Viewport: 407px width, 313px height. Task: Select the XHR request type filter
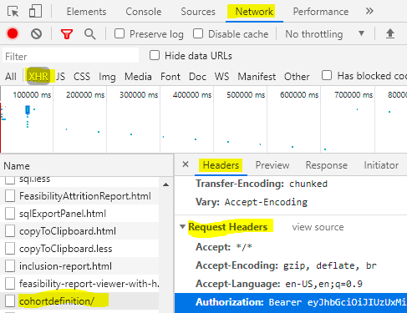(x=38, y=76)
